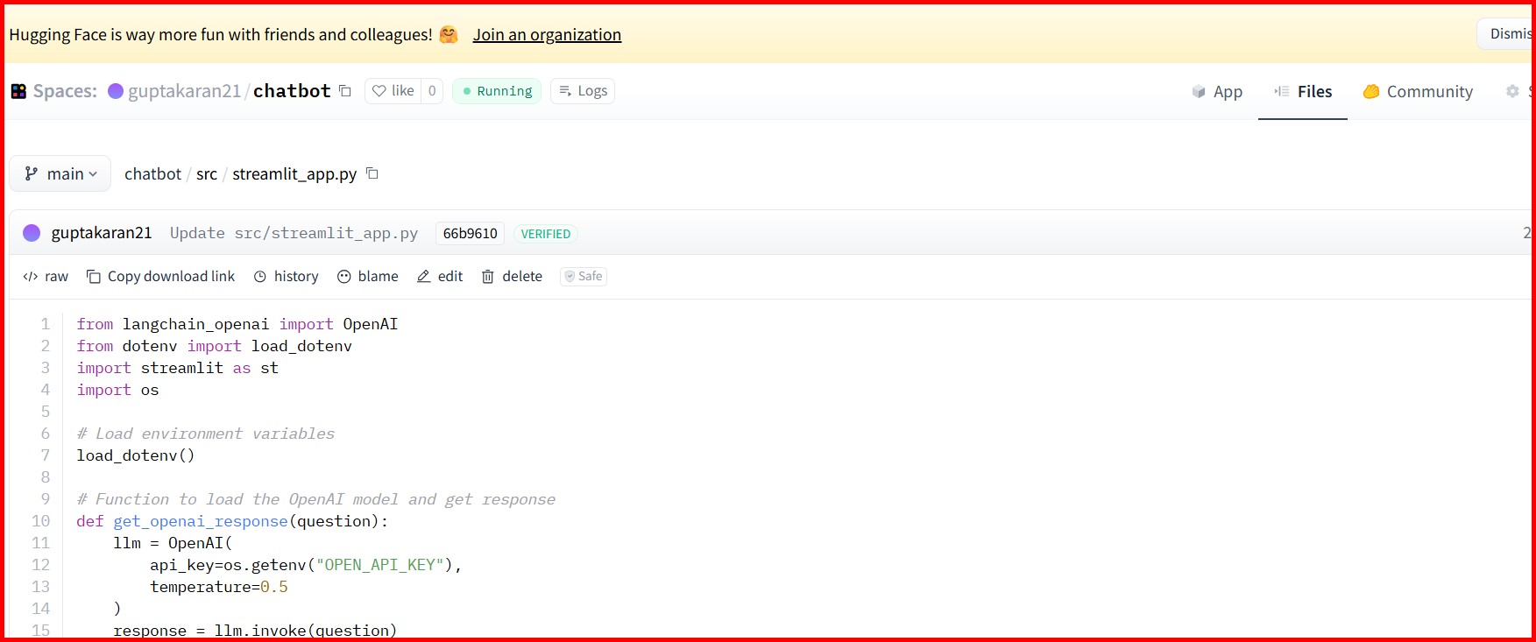Click load_dotenv() call on line 7

(136, 455)
